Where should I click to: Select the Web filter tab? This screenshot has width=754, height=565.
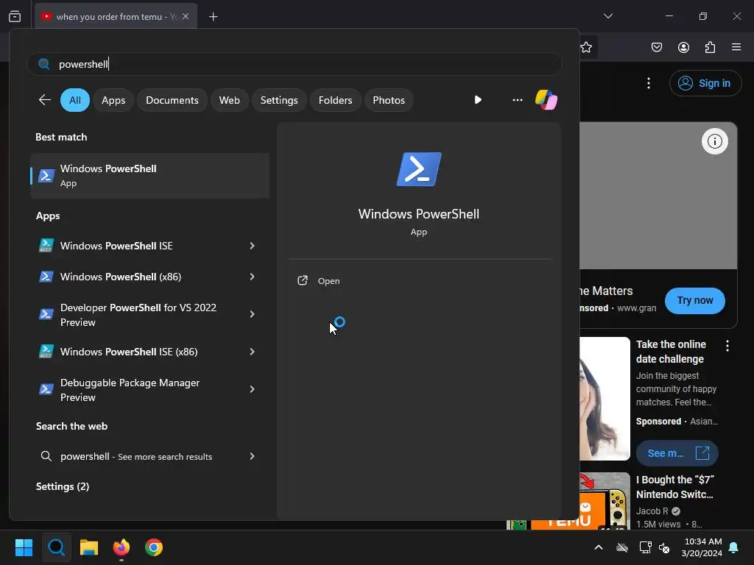(x=230, y=100)
